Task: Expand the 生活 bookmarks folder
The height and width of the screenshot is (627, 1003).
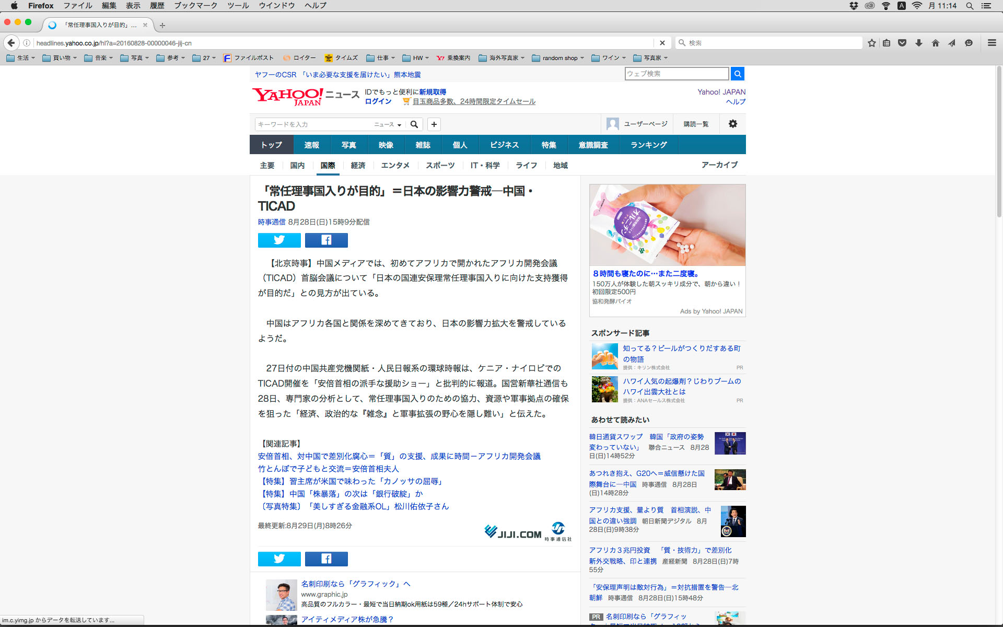Action: coord(22,58)
